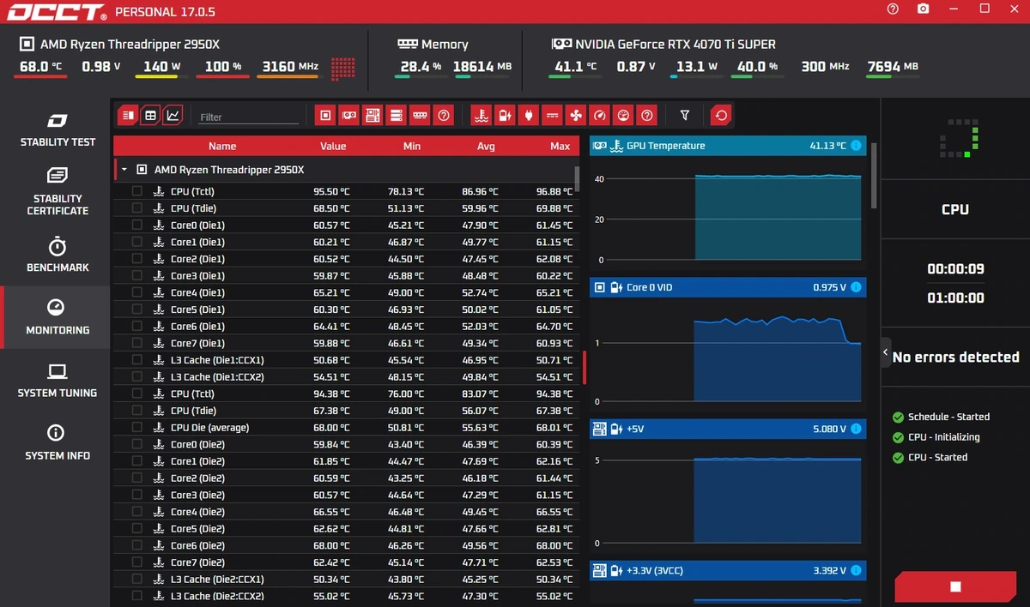This screenshot has height=607, width=1030.
Task: Click the 96.88 °C max value
Action: [x=554, y=191]
